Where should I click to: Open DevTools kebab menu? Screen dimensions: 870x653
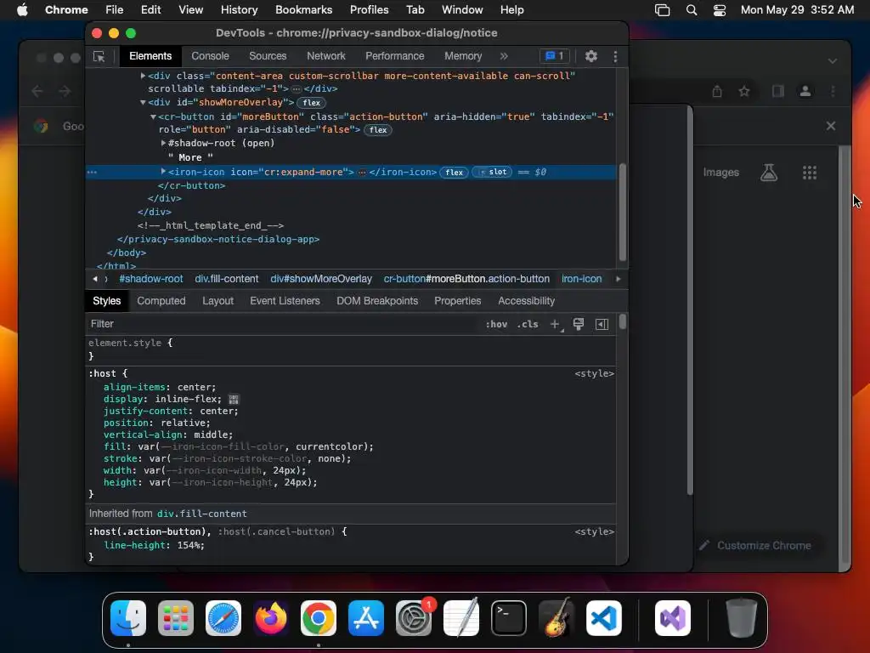(615, 56)
